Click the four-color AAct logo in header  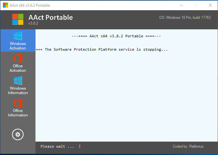(x=18, y=19)
